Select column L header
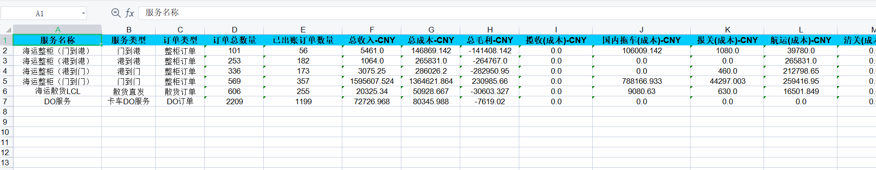 [801, 30]
